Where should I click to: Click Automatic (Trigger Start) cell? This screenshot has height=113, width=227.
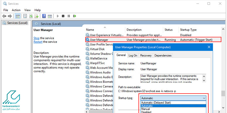(196, 40)
